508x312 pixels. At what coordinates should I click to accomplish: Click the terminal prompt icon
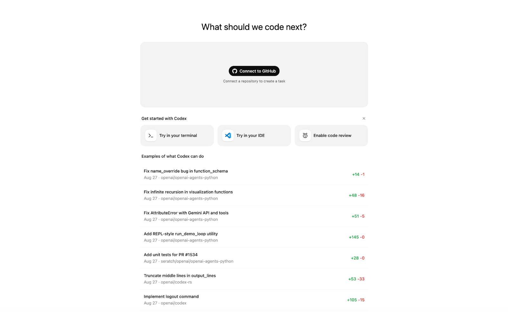(151, 135)
